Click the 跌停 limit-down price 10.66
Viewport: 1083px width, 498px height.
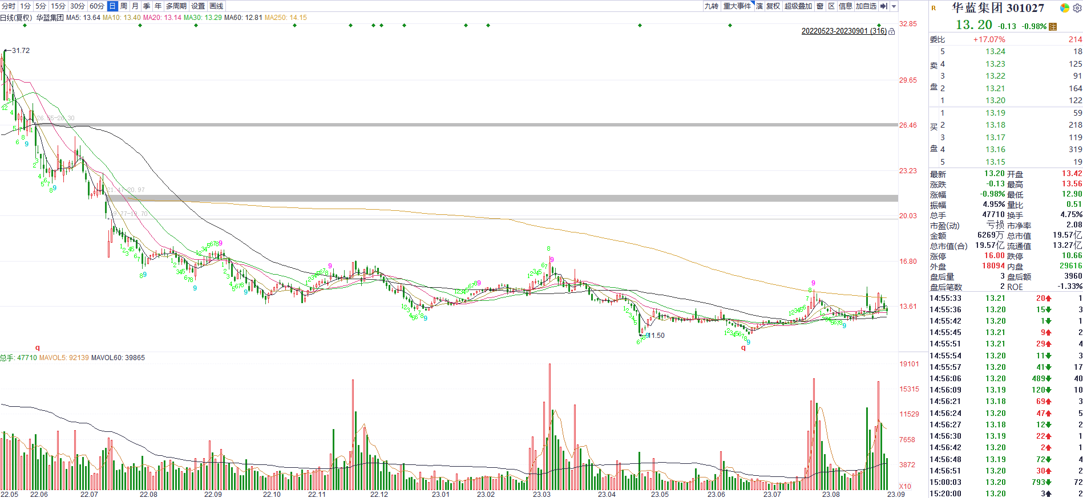pos(1072,256)
